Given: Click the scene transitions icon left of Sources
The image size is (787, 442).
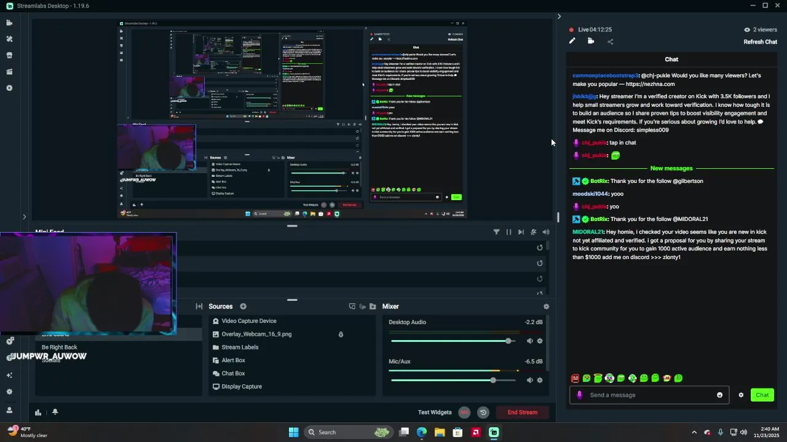Looking at the screenshot, I should (x=199, y=306).
